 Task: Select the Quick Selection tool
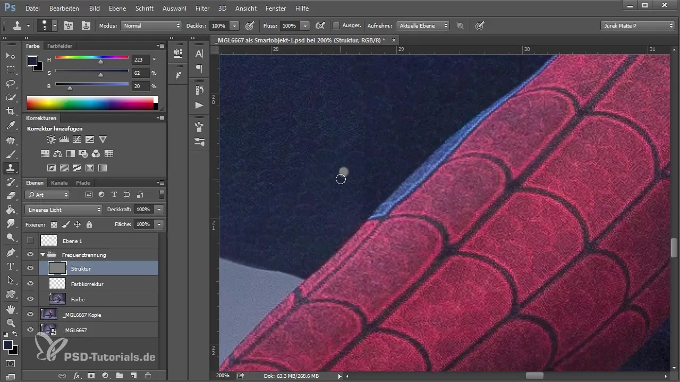tap(10, 98)
